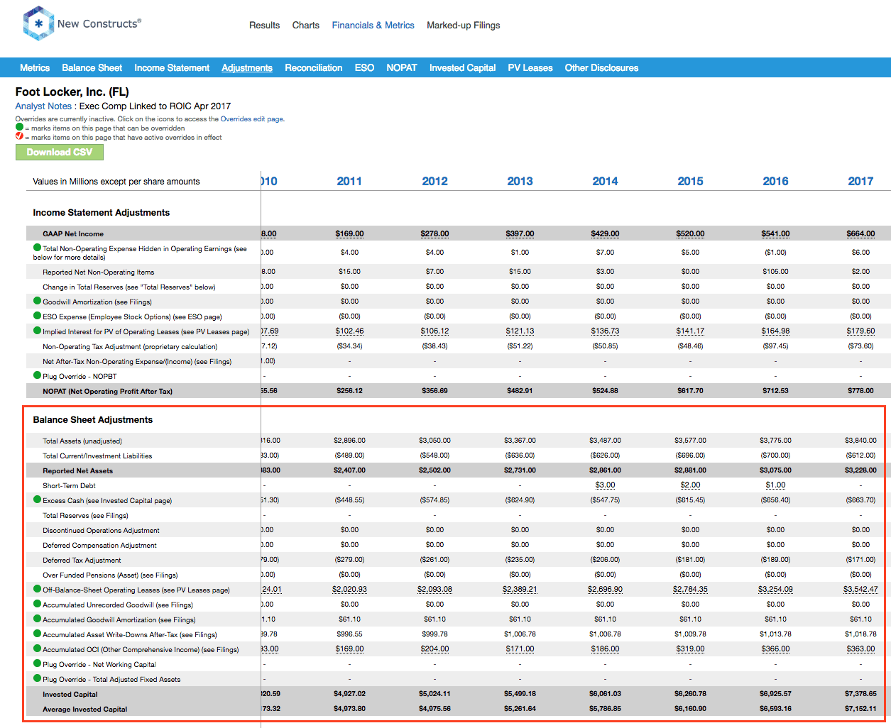Image resolution: width=891 pixels, height=728 pixels.
Task: Click green dot beside Accumulated OCI
Action: click(x=38, y=649)
